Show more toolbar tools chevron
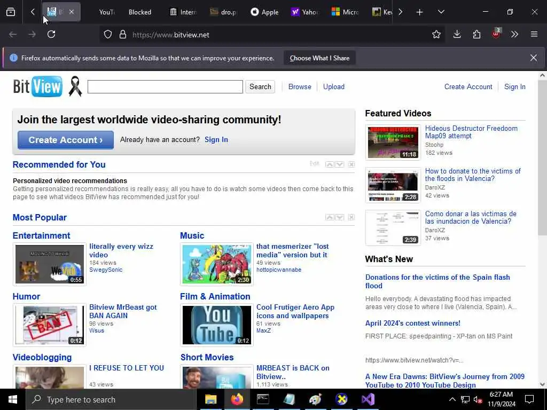 (x=514, y=35)
